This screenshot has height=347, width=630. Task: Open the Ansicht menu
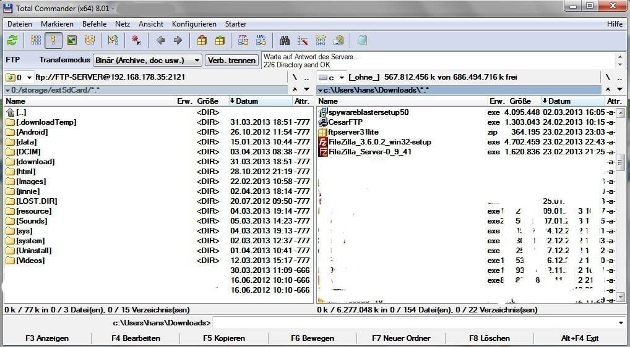[x=151, y=24]
